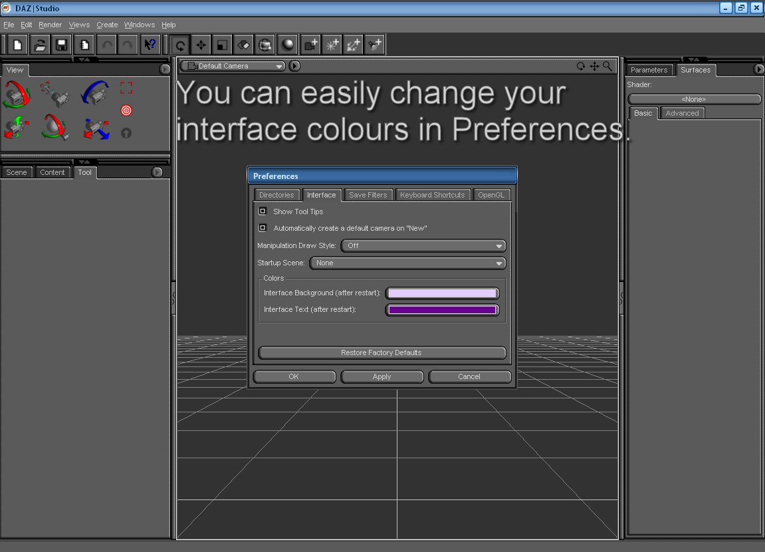Click the Render sphere icon
Image resolution: width=765 pixels, height=552 pixels.
(x=287, y=45)
